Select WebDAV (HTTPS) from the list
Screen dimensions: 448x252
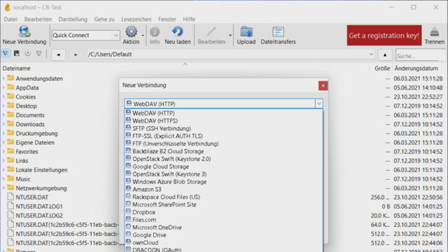tap(224, 121)
